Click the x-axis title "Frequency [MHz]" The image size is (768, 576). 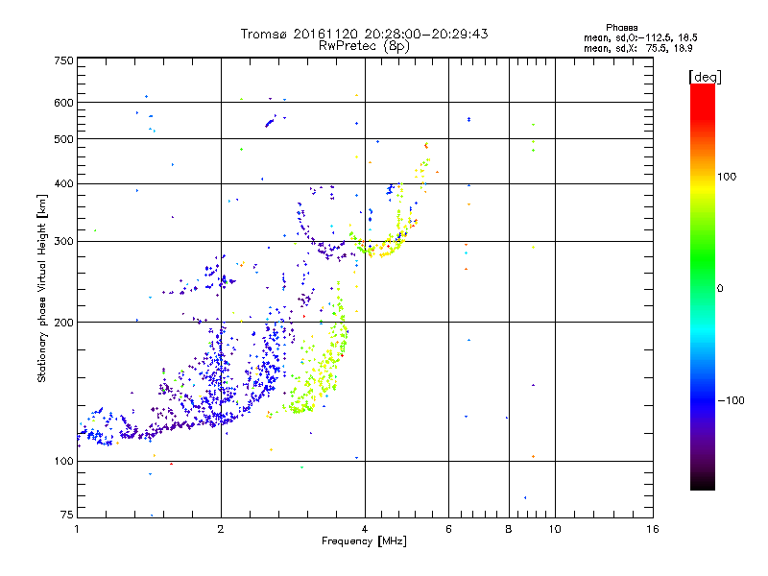[364, 541]
